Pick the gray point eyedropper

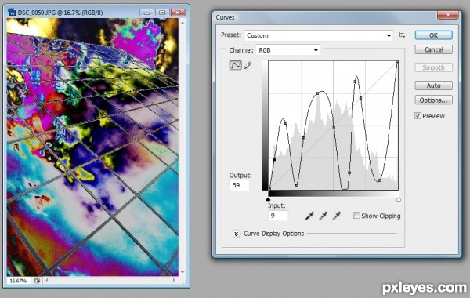[323, 216]
